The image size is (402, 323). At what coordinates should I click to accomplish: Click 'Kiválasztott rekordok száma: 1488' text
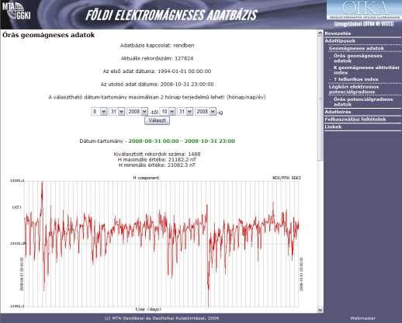point(157,154)
